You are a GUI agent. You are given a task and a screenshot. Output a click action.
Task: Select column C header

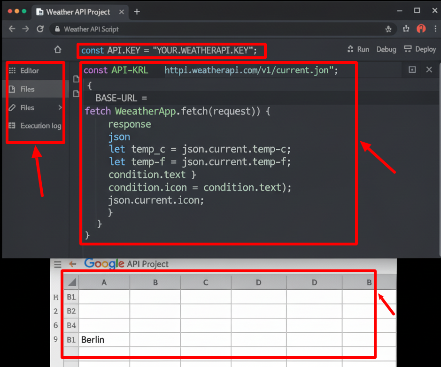[x=206, y=283]
